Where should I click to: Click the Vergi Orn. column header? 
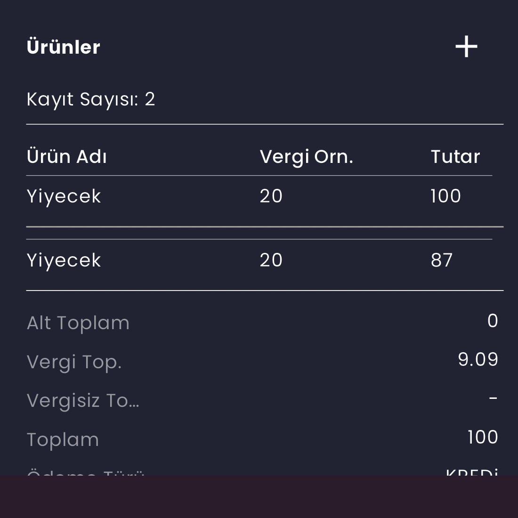click(306, 157)
